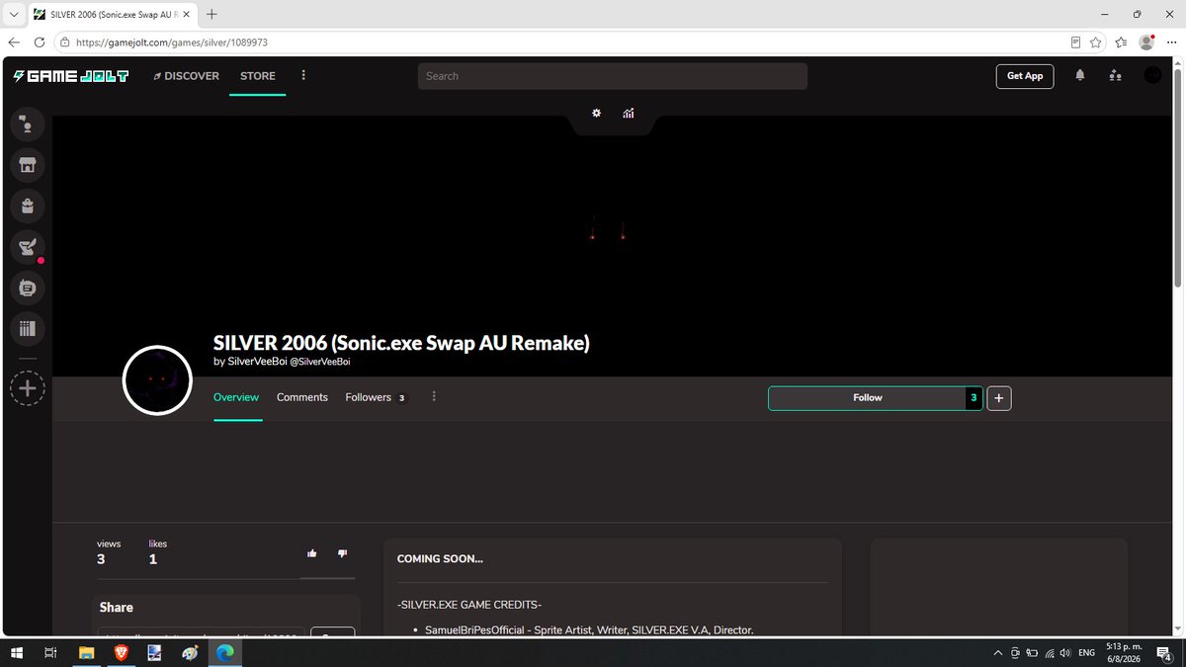Open the Edge browser profile icon
The width and height of the screenshot is (1186, 667).
click(x=1146, y=42)
